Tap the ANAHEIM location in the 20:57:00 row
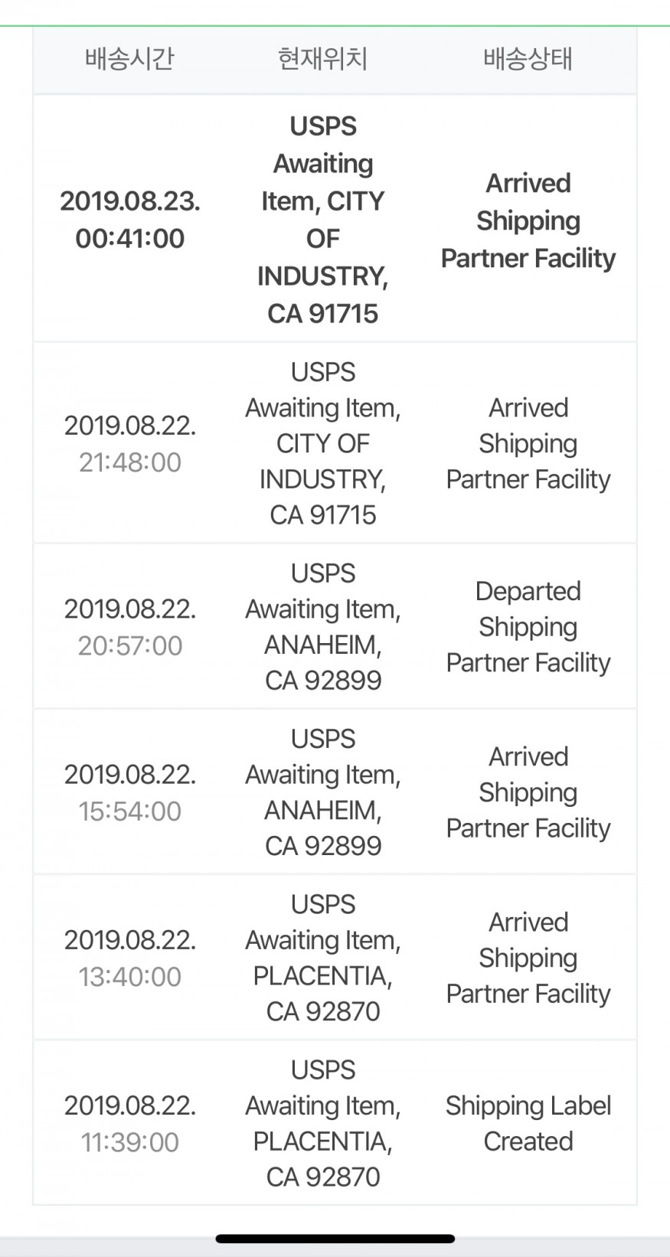670x1257 pixels. coord(322,627)
